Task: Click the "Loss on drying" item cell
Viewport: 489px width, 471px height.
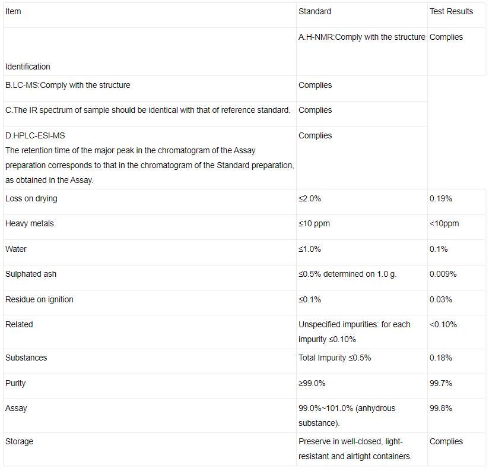Action: click(x=31, y=198)
